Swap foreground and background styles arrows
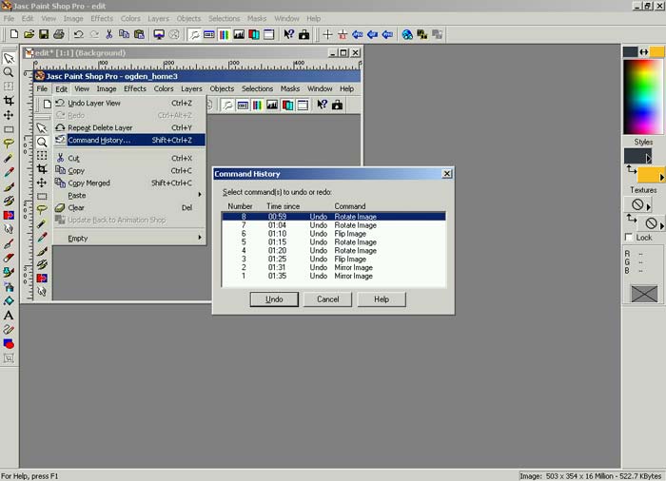This screenshot has height=481, width=666. pyautogui.click(x=631, y=169)
